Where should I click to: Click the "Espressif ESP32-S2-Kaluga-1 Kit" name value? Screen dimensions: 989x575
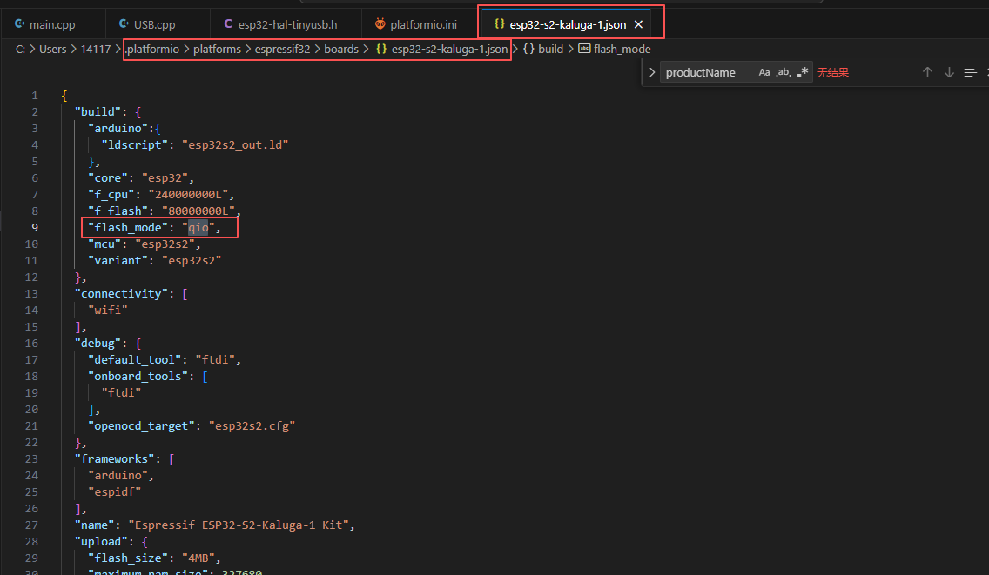point(239,525)
